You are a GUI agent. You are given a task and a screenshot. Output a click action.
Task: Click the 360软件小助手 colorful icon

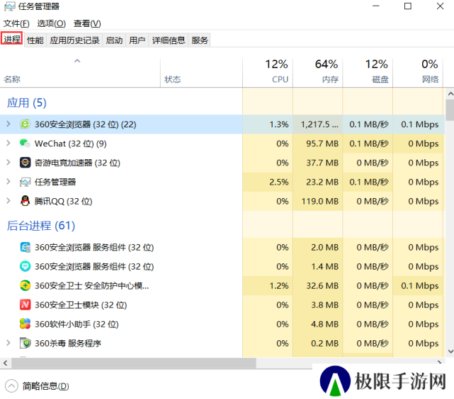tap(25, 324)
